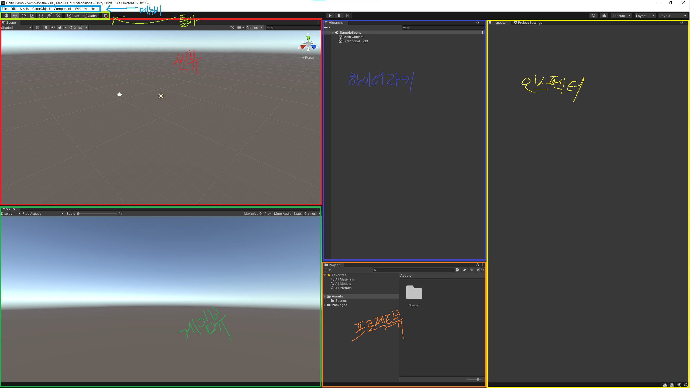Open the Window menu
Viewport: 690px width, 388px height.
81,9
